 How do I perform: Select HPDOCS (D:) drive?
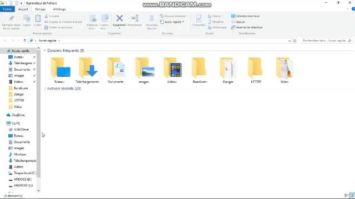coord(21,179)
